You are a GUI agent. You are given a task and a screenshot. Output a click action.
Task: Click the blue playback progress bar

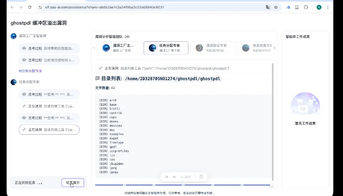[183, 185]
